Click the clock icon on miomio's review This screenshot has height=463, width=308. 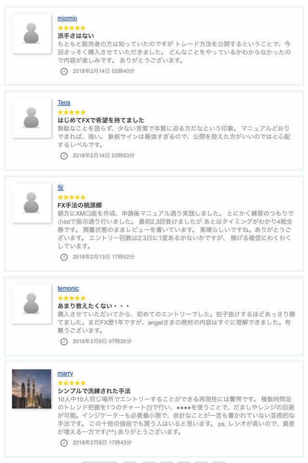[x=64, y=71]
